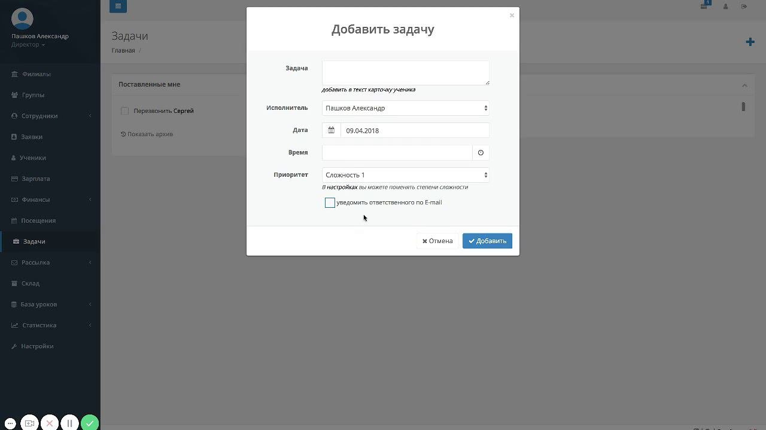766x430 pixels.
Task: Click the green checkmark recording button
Action: (x=90, y=423)
